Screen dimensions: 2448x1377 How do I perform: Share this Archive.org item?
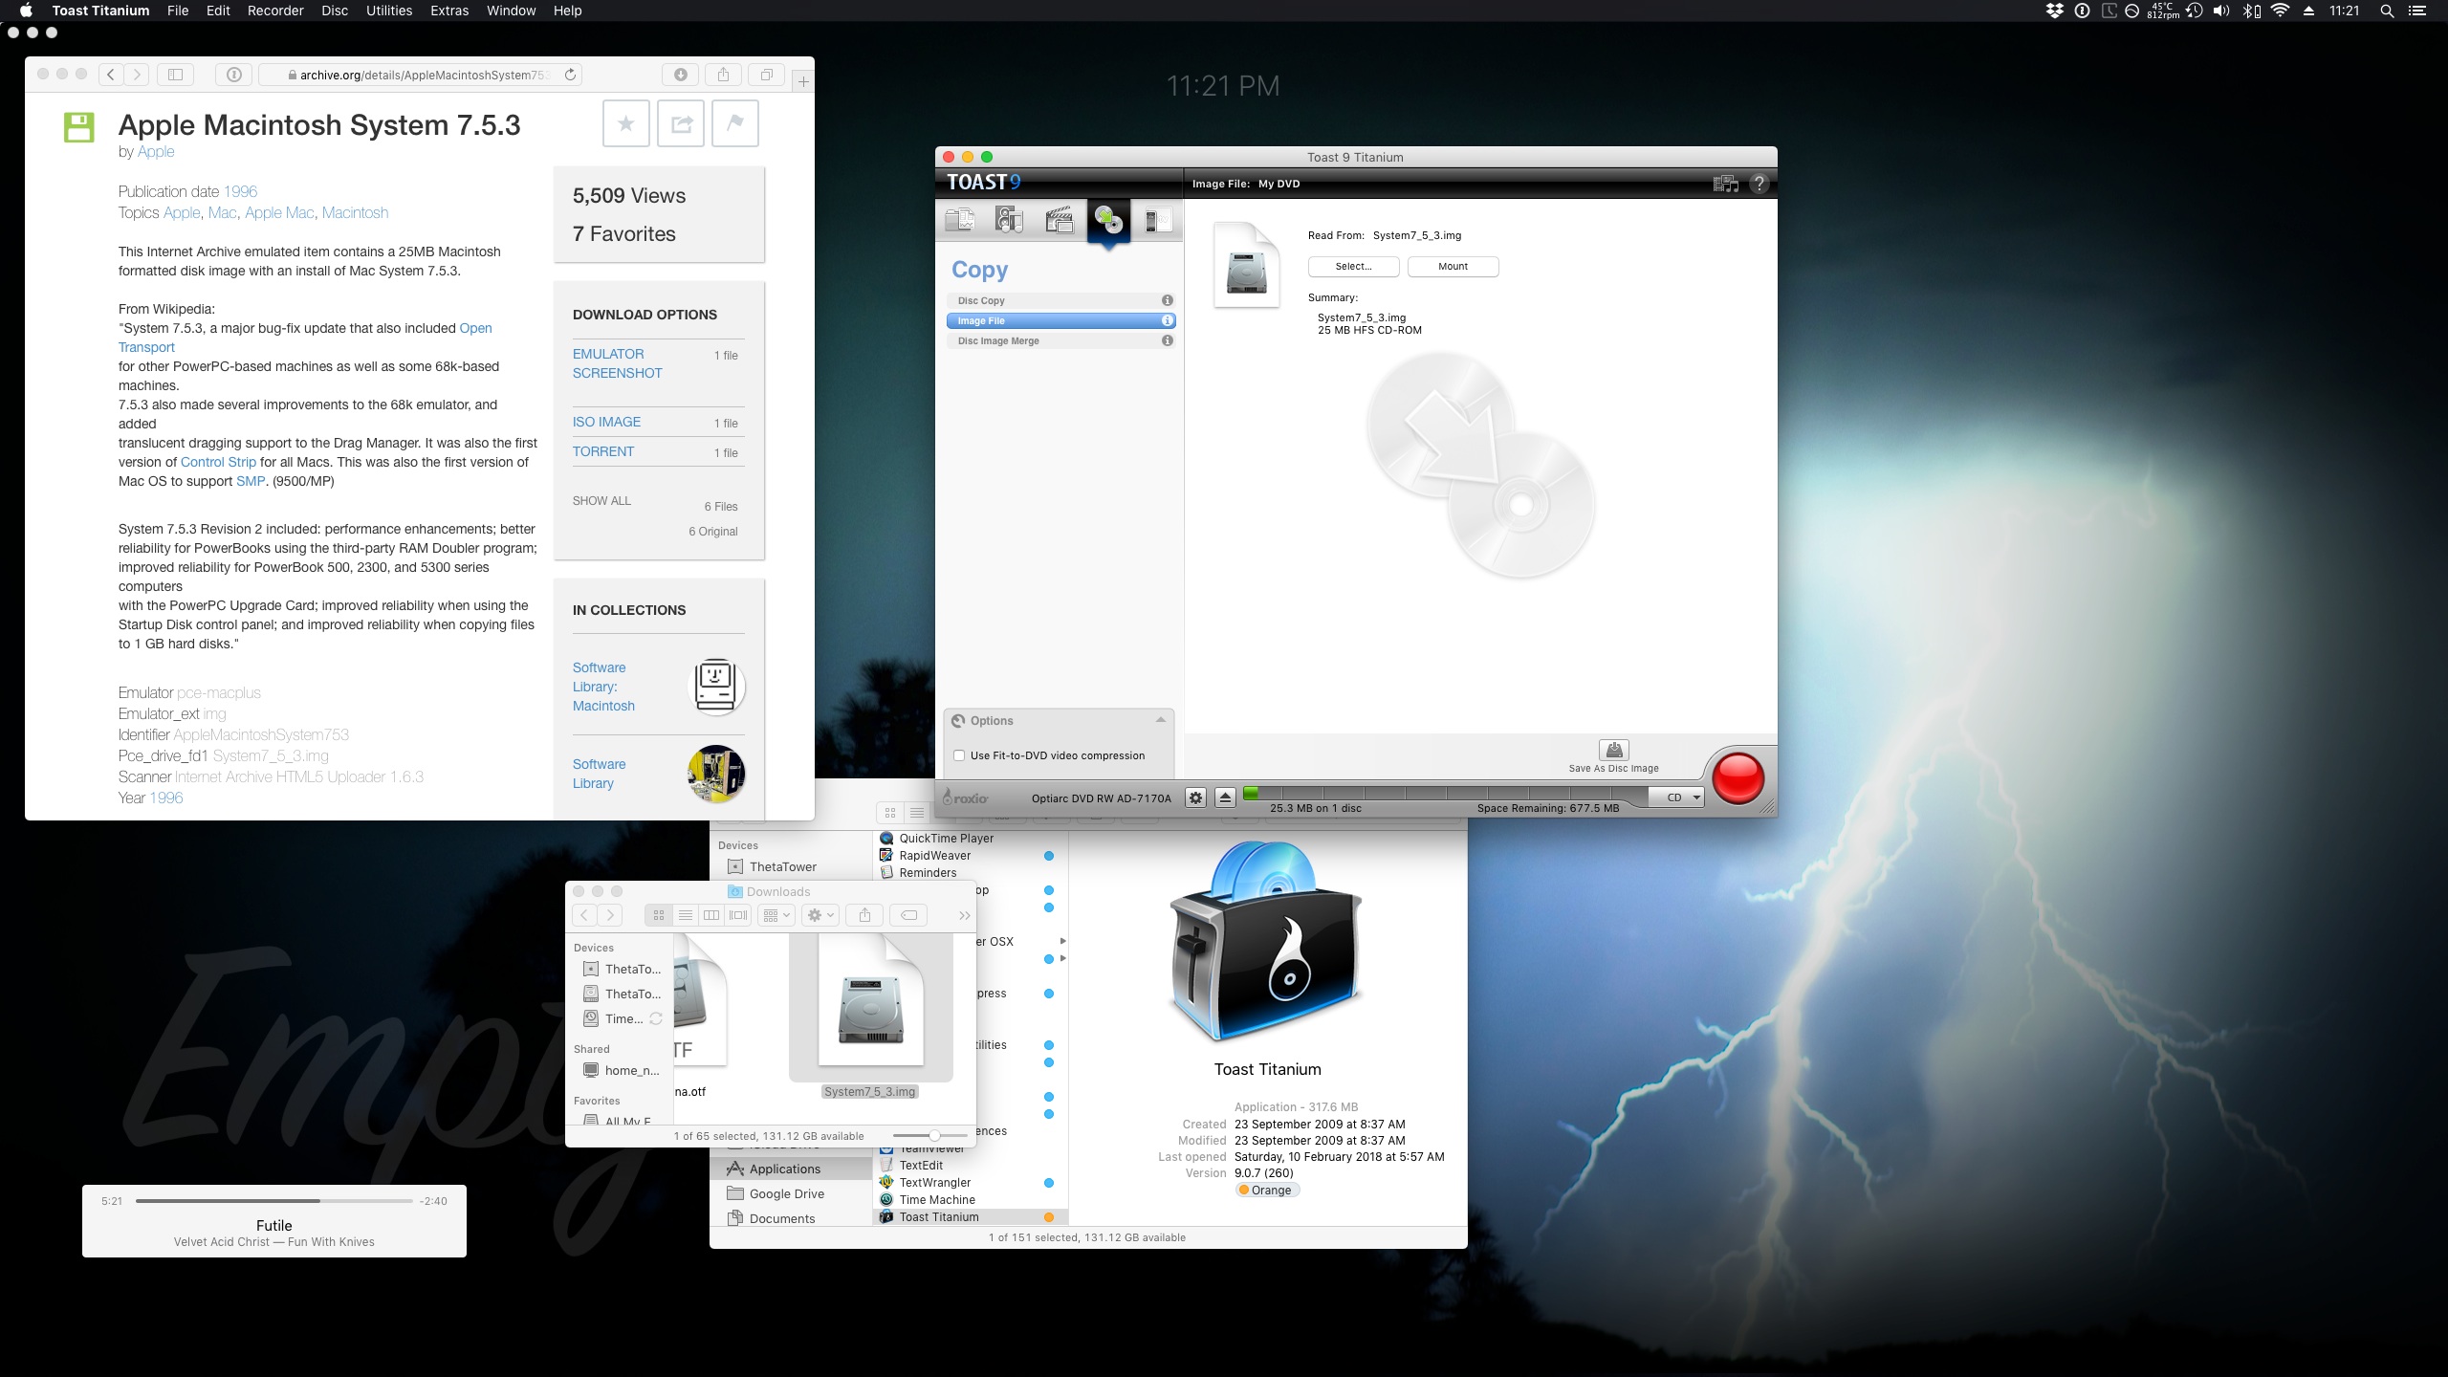pyautogui.click(x=681, y=123)
